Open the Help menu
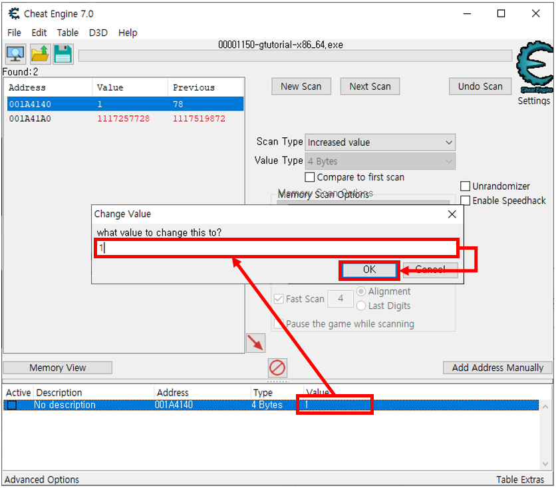556x488 pixels. [128, 33]
